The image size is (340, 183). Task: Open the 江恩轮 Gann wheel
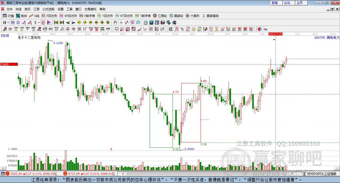tap(160, 16)
